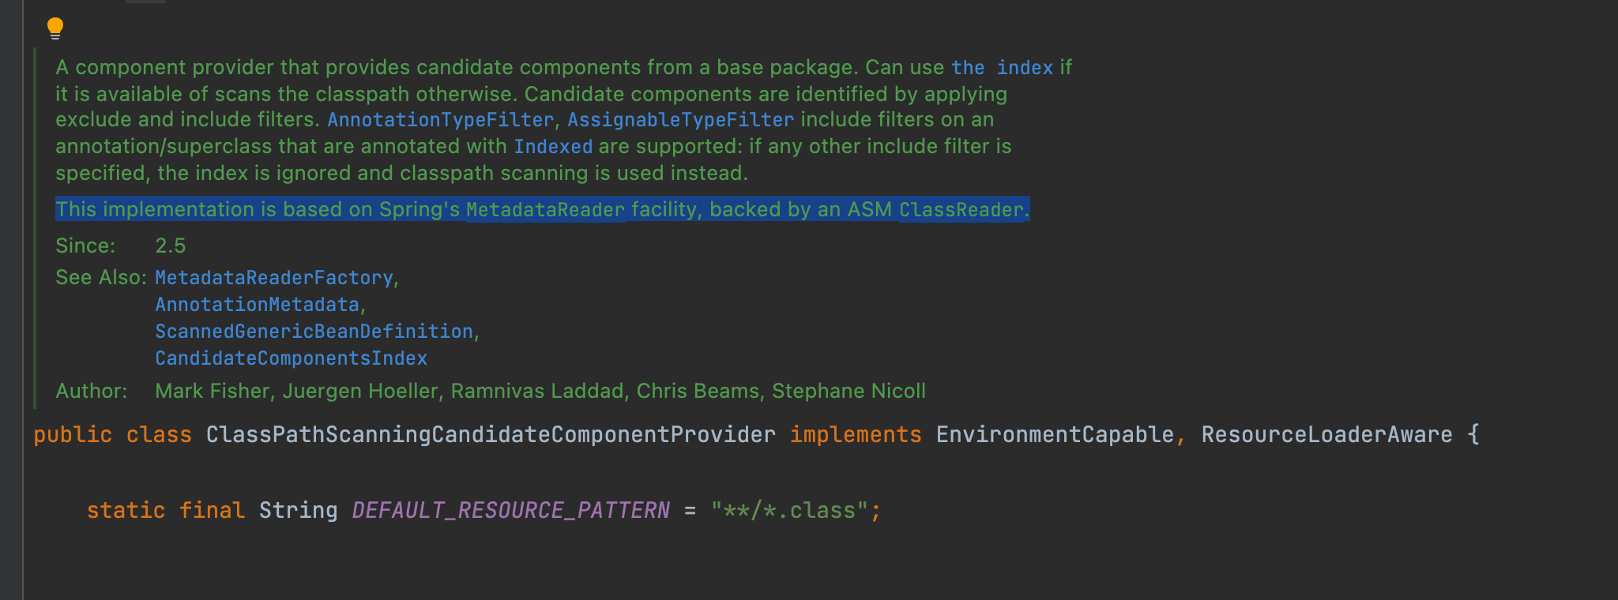
Task: Navigate to MetadataReaderFactory in See Also
Action: click(x=274, y=278)
